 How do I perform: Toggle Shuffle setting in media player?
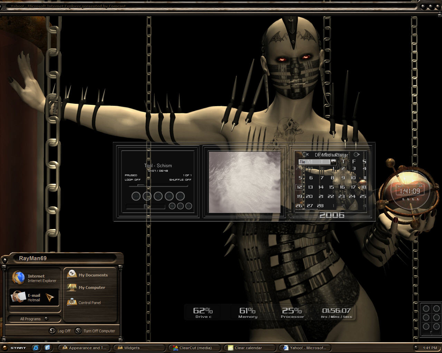180,180
